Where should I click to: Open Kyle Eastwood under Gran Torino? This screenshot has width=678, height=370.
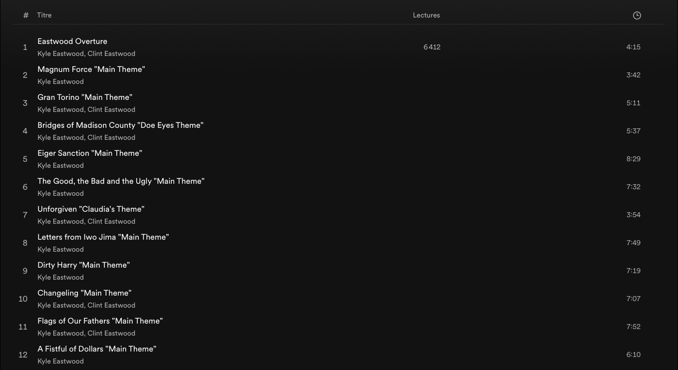(60, 109)
